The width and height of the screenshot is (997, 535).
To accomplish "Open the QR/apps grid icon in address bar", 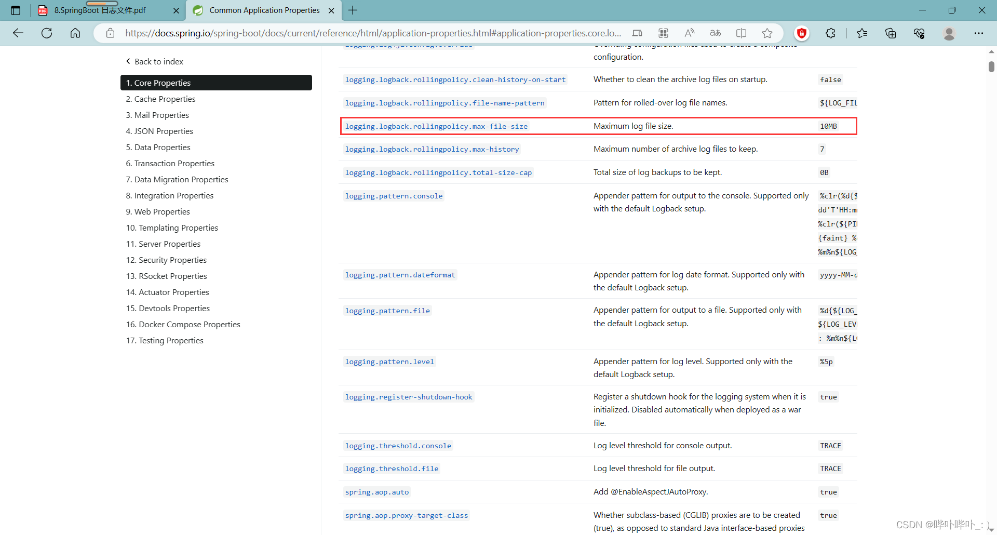I will [x=663, y=33].
